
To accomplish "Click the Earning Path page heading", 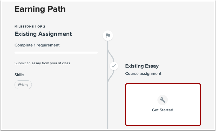I will [x=40, y=9].
